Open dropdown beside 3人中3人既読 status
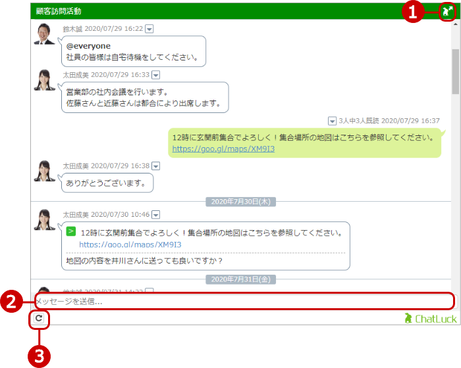461x368 pixels. [x=332, y=121]
